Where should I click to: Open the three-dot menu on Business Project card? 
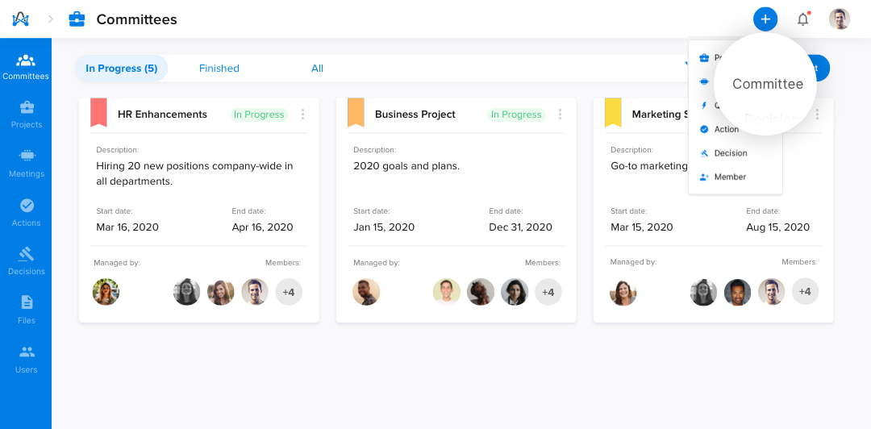pos(560,115)
